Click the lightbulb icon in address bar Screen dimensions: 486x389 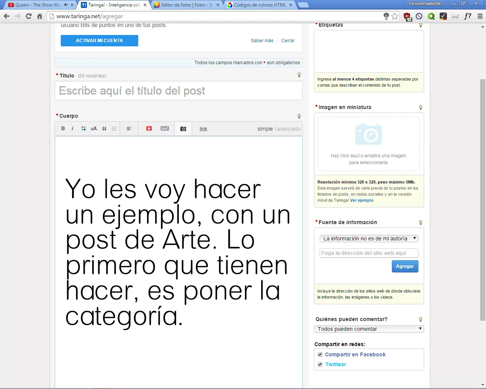386,16
